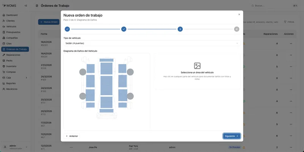Click the completed step 1 checkmark circle
304x152 pixels.
pyautogui.click(x=67, y=29)
